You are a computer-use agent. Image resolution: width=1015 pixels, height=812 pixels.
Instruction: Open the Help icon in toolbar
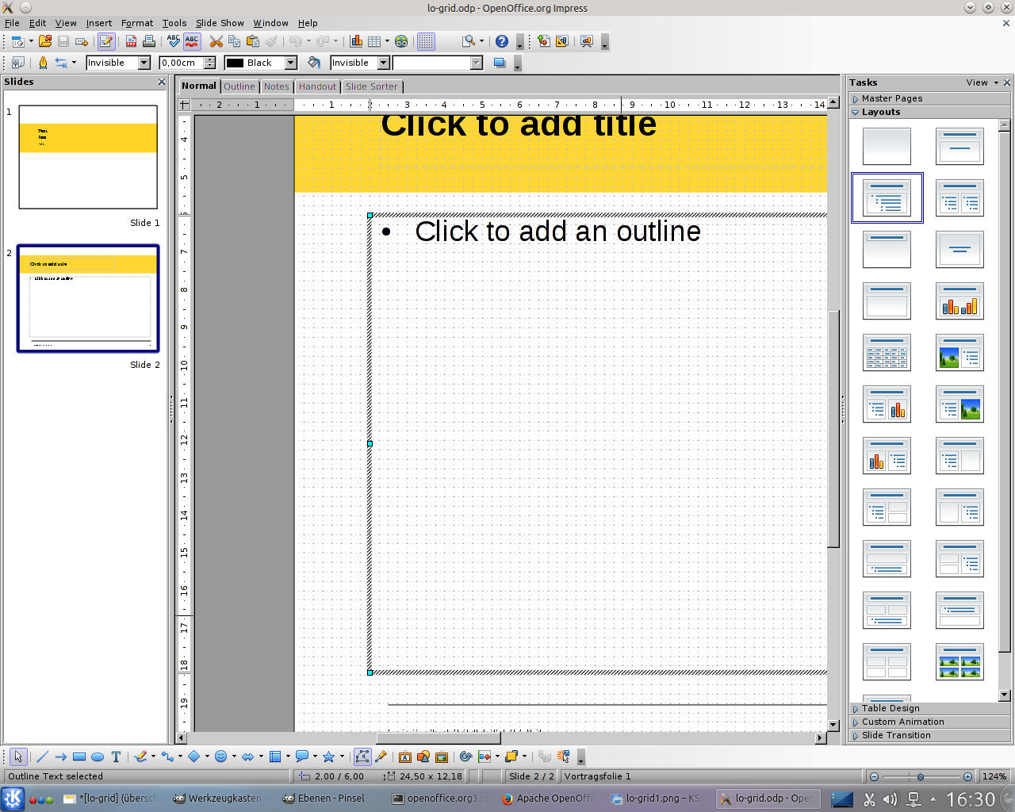(502, 41)
